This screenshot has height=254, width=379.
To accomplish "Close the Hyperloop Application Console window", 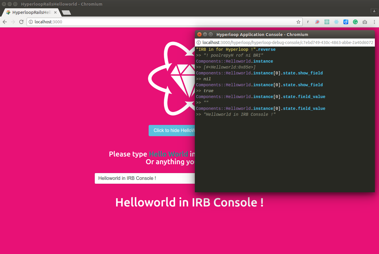I will pos(199,34).
